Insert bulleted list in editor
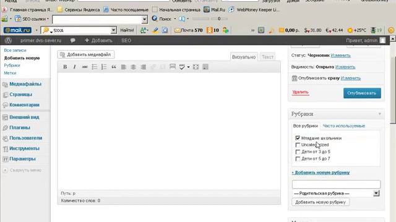 coord(94,67)
